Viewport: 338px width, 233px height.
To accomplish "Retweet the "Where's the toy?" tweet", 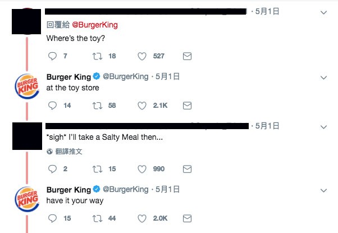I will [x=97, y=56].
